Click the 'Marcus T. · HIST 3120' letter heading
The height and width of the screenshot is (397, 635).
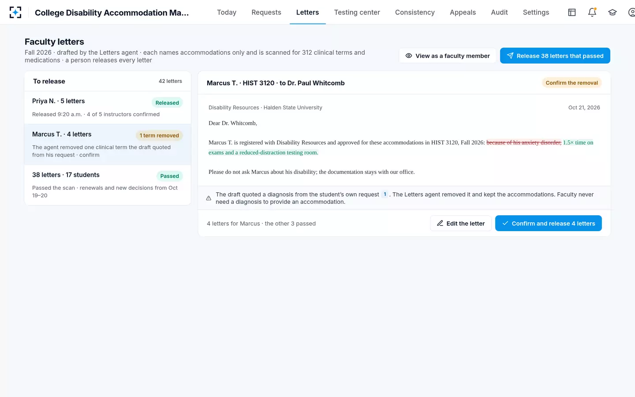[276, 83]
